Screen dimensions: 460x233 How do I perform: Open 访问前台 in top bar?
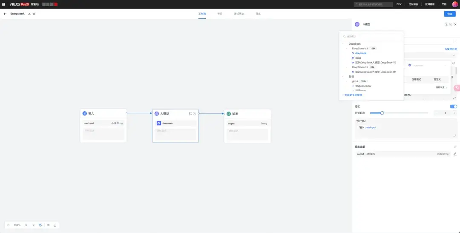tap(413, 4)
